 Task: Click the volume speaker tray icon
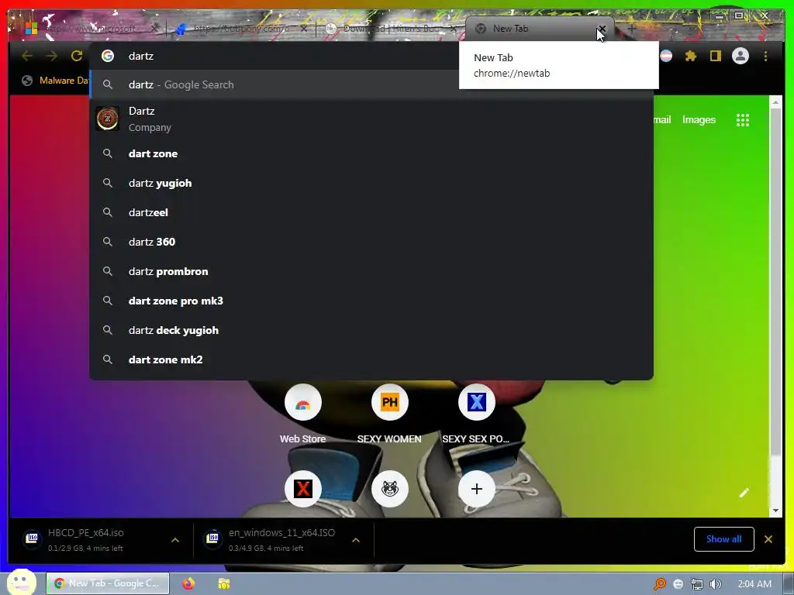click(x=715, y=584)
